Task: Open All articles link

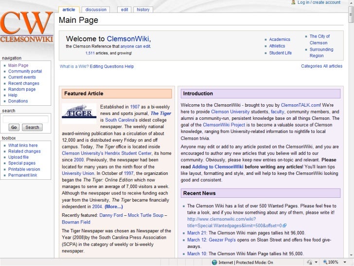Action: [x=333, y=66]
